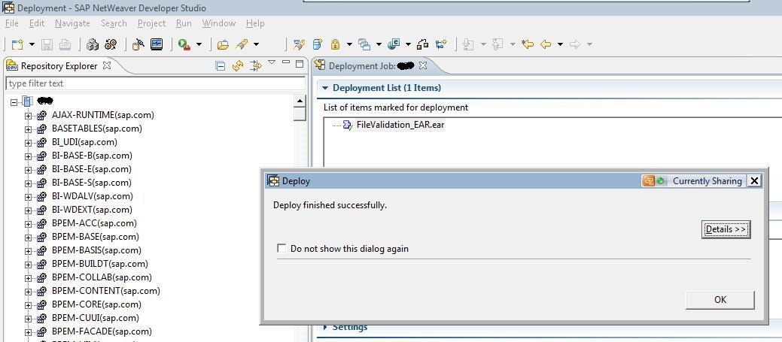The image size is (782, 342).
Task: Open the New wizard dropdown arrow
Action: 32,45
